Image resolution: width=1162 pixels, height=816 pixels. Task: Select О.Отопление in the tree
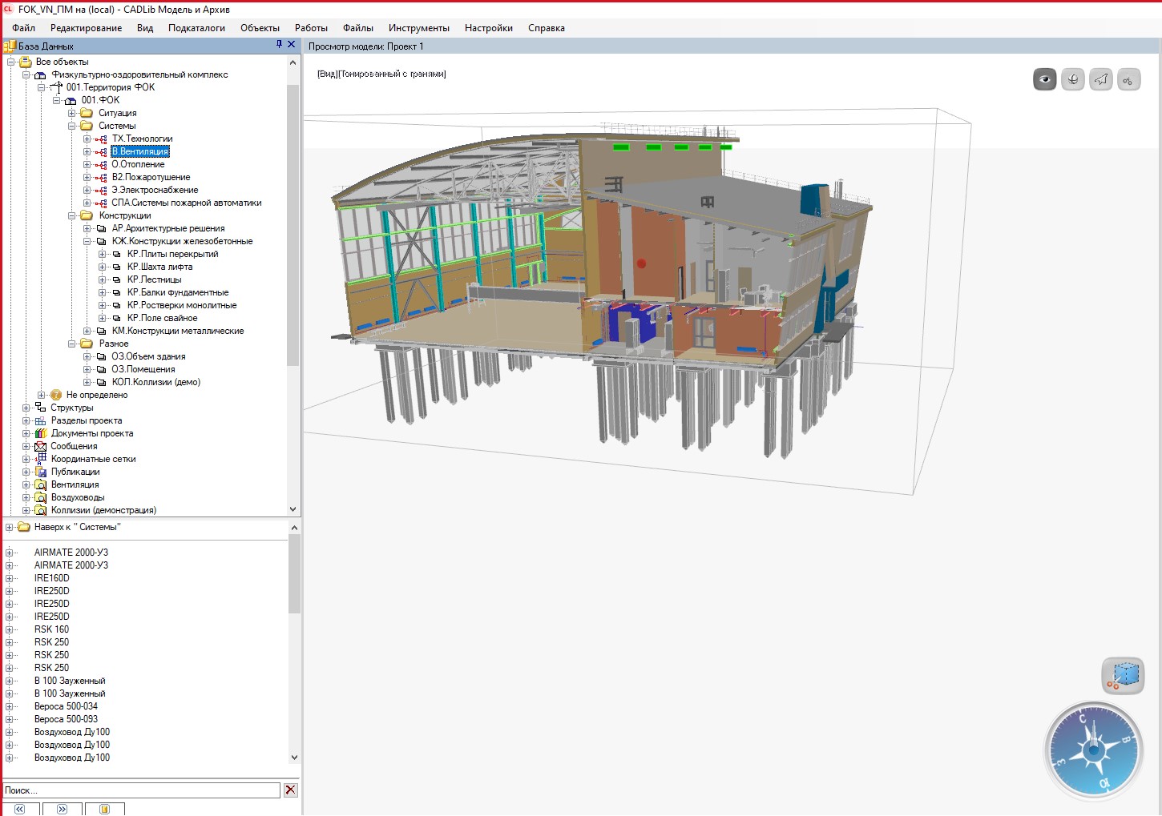[138, 164]
